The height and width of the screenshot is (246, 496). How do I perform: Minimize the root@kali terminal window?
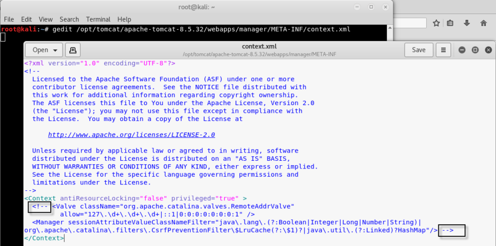pyautogui.click(x=358, y=7)
